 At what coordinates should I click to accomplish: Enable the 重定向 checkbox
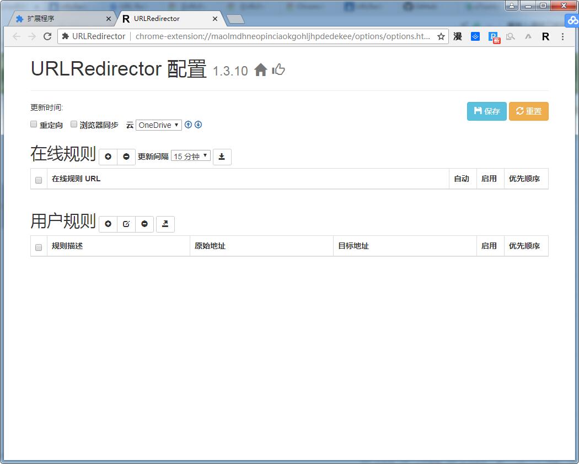34,124
